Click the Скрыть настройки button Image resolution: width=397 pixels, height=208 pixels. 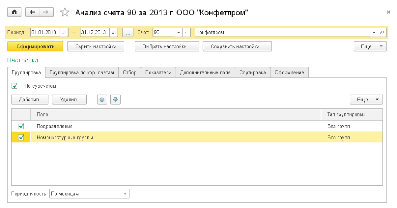tap(91, 46)
